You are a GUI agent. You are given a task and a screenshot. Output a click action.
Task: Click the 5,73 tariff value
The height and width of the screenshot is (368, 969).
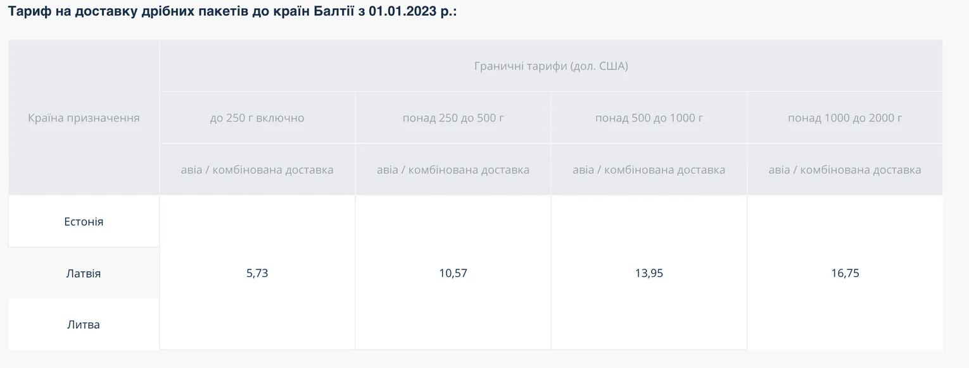257,273
